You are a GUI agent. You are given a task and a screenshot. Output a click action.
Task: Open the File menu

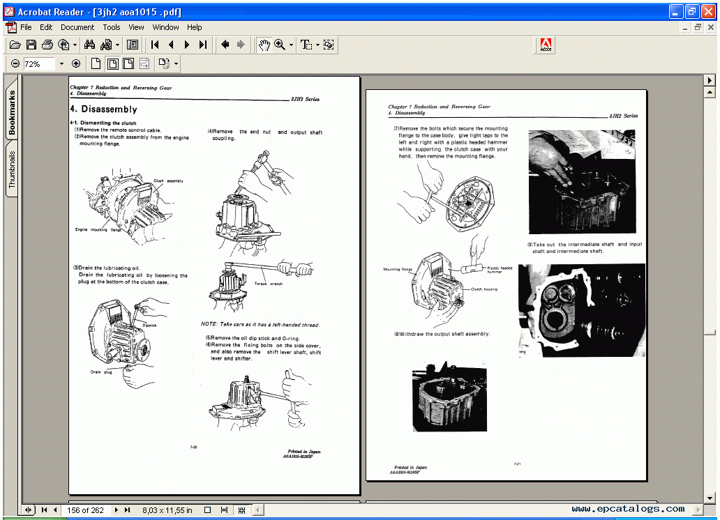[27, 28]
